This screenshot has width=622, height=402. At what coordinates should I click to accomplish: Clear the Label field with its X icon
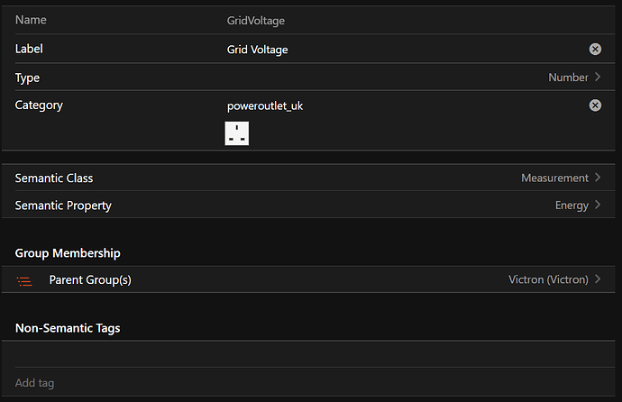click(595, 50)
